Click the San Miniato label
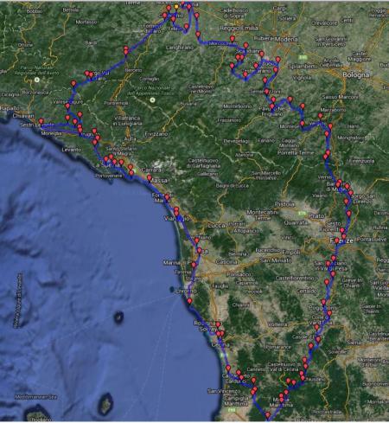Image resolution: width=389 pixels, height=423 pixels. tap(275, 260)
